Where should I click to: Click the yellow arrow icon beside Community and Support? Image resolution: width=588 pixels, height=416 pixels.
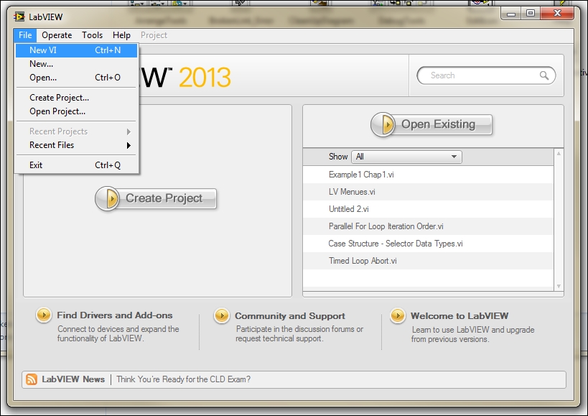tap(222, 315)
